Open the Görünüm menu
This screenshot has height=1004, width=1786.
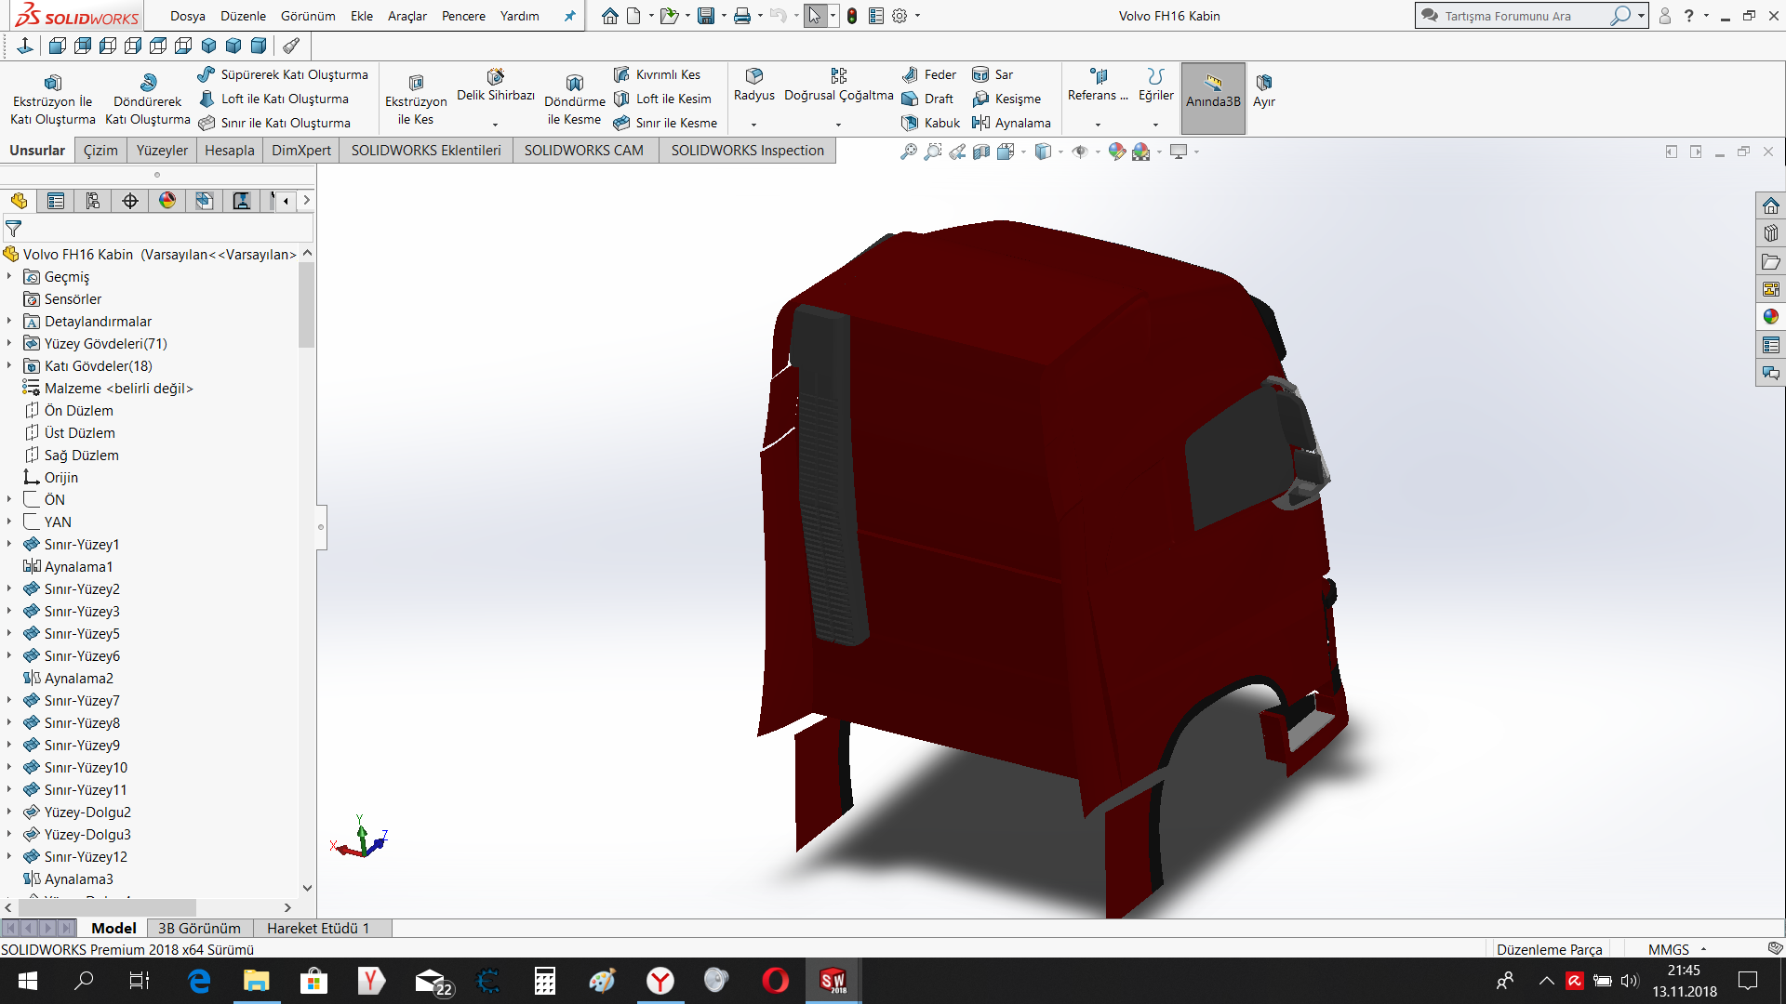coord(308,16)
